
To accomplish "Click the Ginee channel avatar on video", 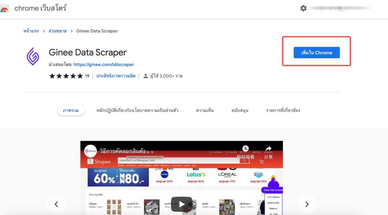I will coord(90,151).
